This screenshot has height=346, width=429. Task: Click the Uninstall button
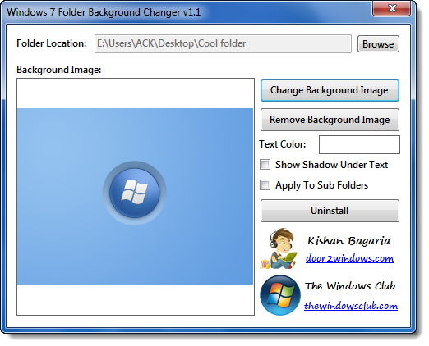tap(330, 211)
